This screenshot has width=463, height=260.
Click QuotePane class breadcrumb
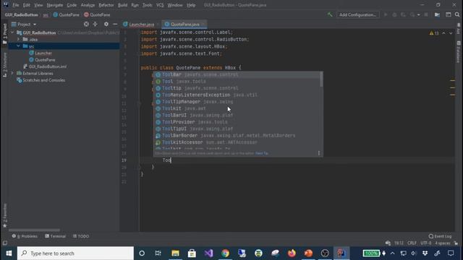(x=66, y=14)
